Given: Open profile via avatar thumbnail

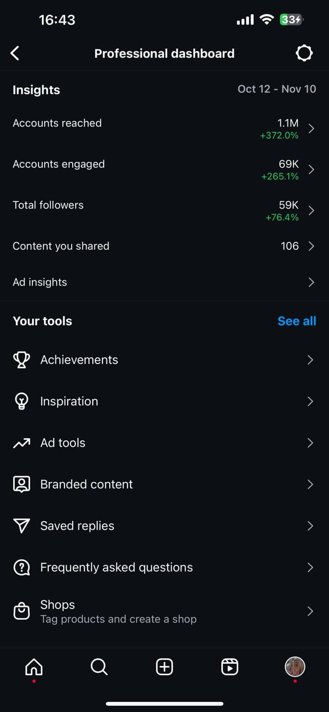Looking at the screenshot, I should [x=295, y=667].
